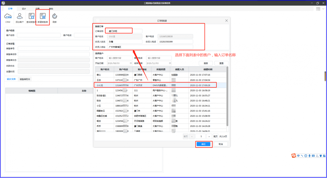This screenshot has width=327, height=178.
Task: Select customer row 乔乔
Action: click(x=160, y=126)
